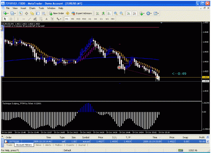Select order 20770338 row in Account History
211x153 pixels.
tap(105, 141)
